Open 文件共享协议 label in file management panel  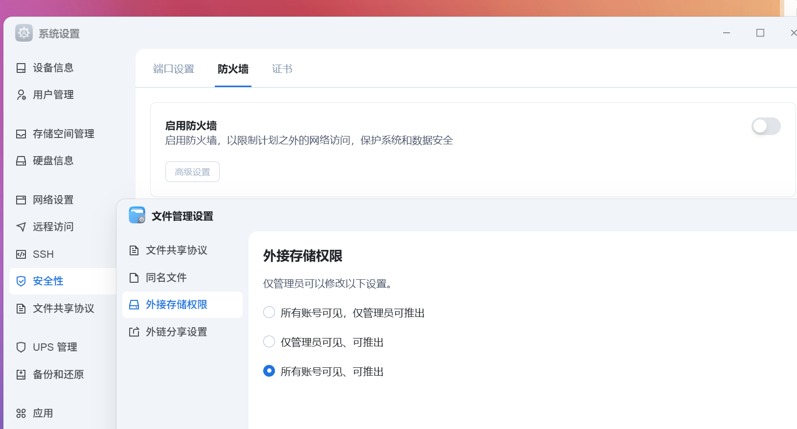tap(177, 250)
